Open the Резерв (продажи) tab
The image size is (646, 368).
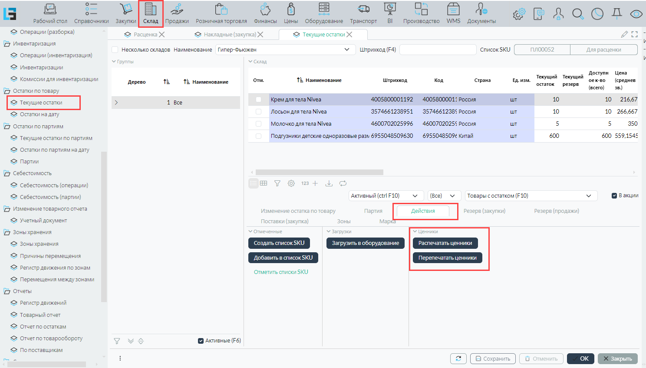click(x=556, y=211)
